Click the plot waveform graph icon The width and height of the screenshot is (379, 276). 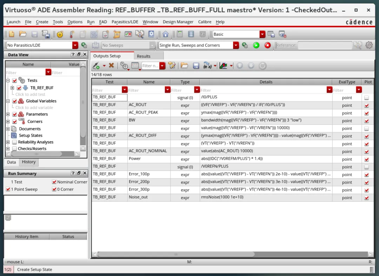click(223, 65)
